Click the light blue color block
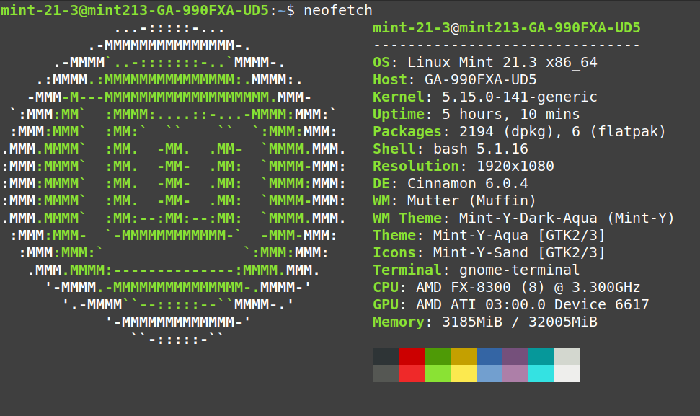 (x=489, y=373)
